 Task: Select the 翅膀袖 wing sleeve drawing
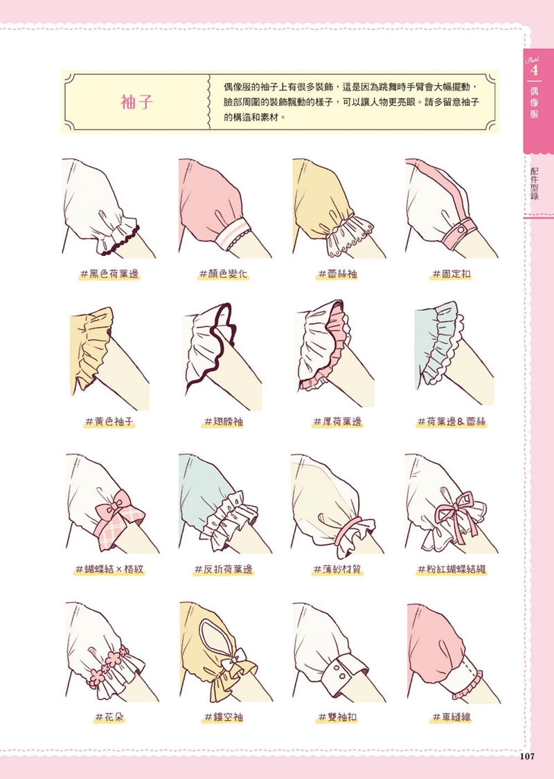click(x=223, y=357)
